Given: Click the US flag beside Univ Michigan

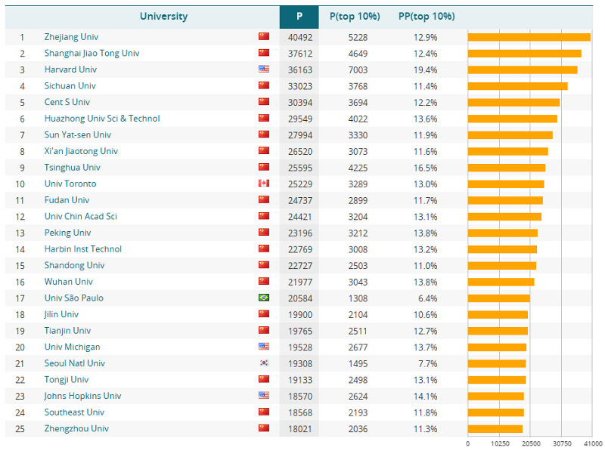Looking at the screenshot, I should click(x=264, y=347).
